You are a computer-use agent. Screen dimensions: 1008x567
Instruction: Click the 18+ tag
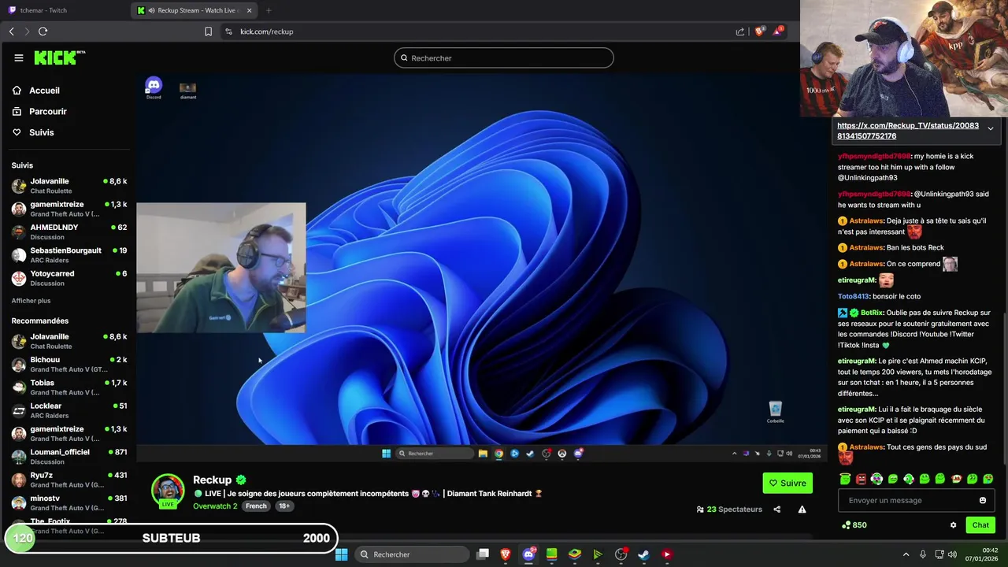284,506
